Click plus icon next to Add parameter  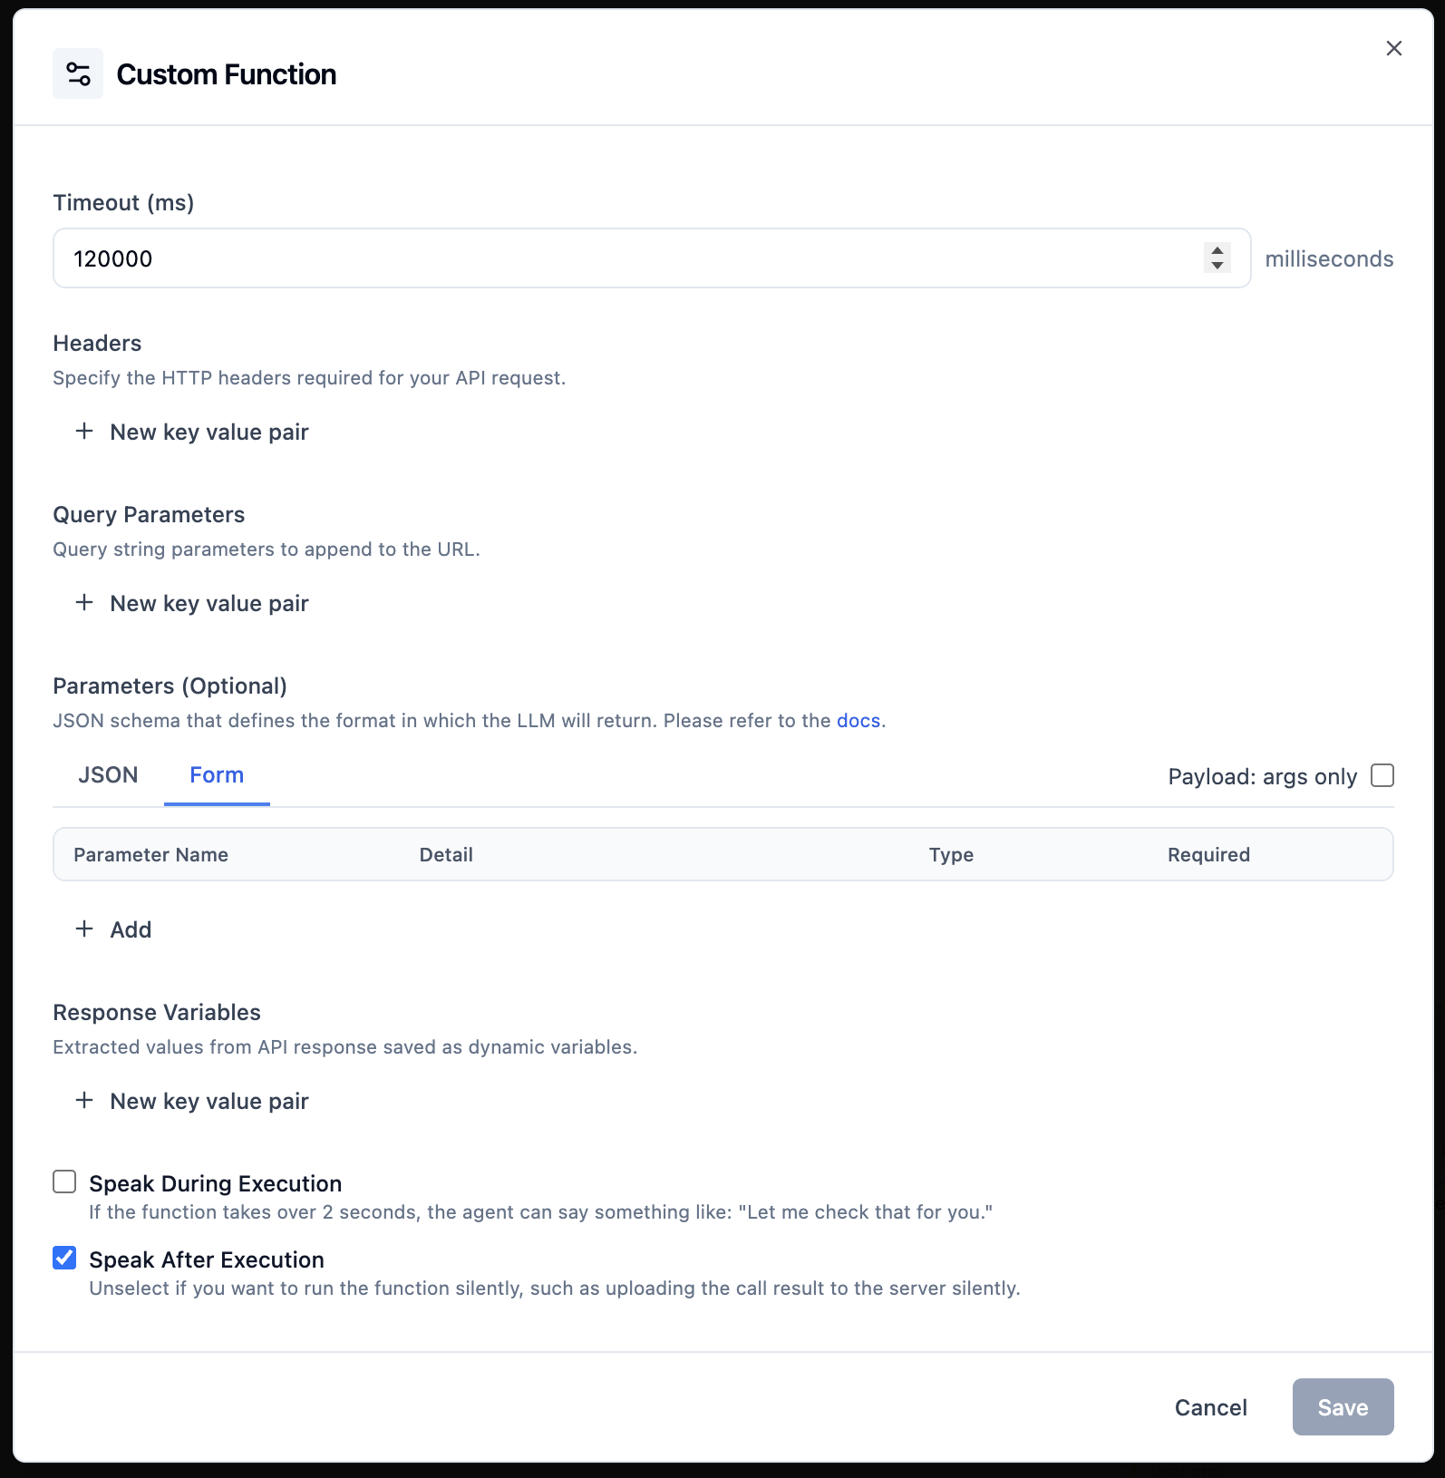pyautogui.click(x=84, y=929)
